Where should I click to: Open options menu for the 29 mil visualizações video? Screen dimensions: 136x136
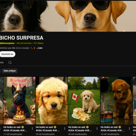pyautogui.click(x=65, y=128)
